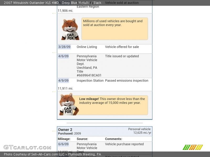The width and height of the screenshot is (210, 157).
Task: Click 'Vehicle offered for sale' comment
Action: [122, 47]
